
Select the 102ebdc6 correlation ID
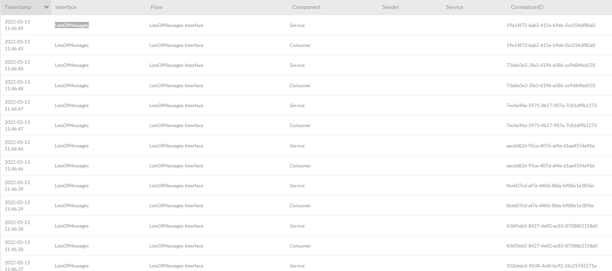(x=551, y=266)
